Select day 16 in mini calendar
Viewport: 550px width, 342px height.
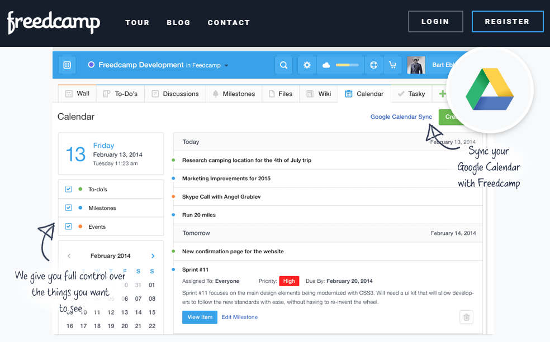[x=70, y=326]
